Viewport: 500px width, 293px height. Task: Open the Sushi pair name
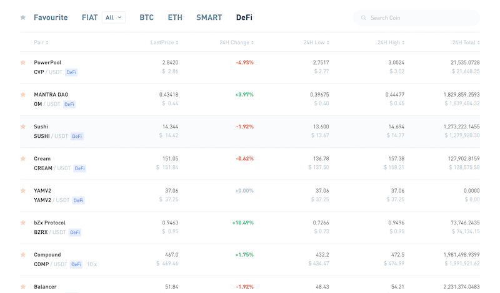coord(41,127)
